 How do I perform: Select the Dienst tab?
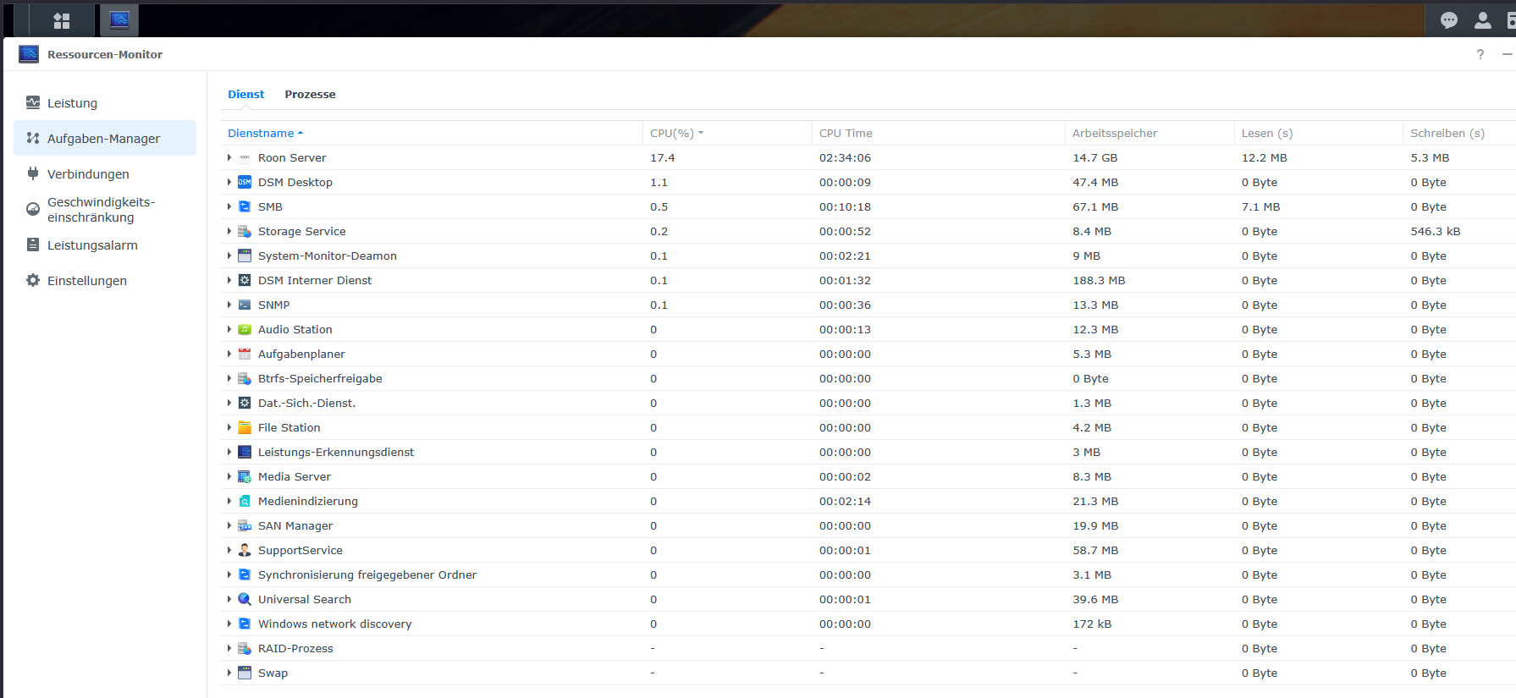(x=245, y=94)
